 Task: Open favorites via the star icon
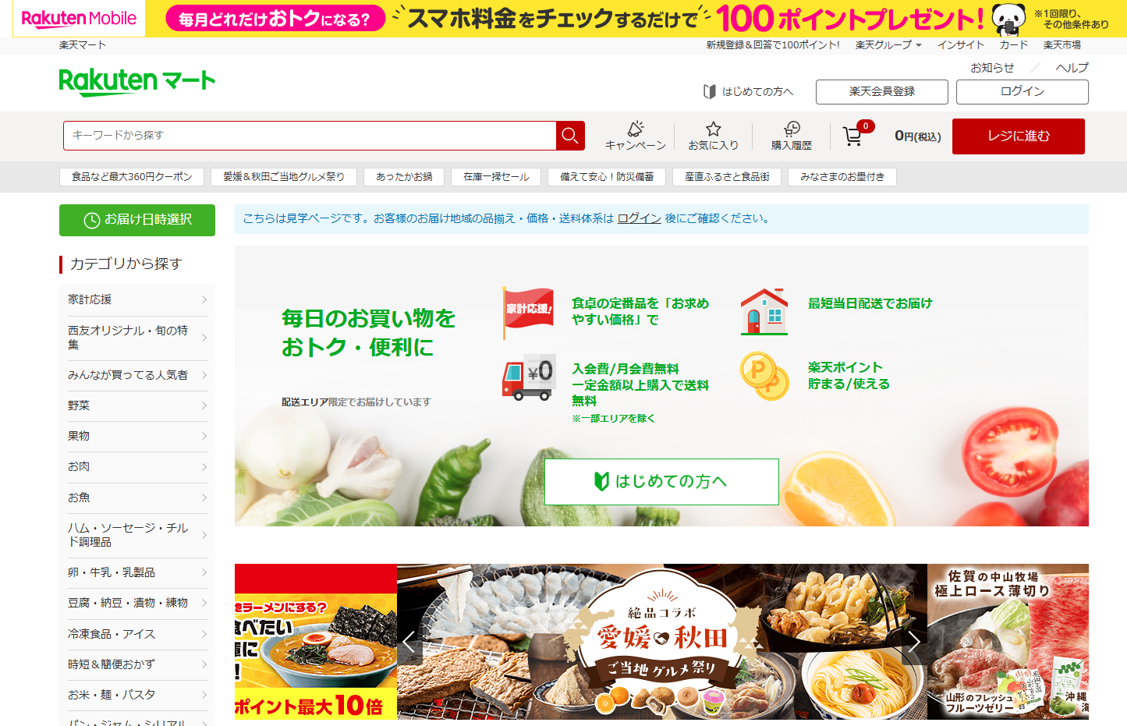[713, 136]
